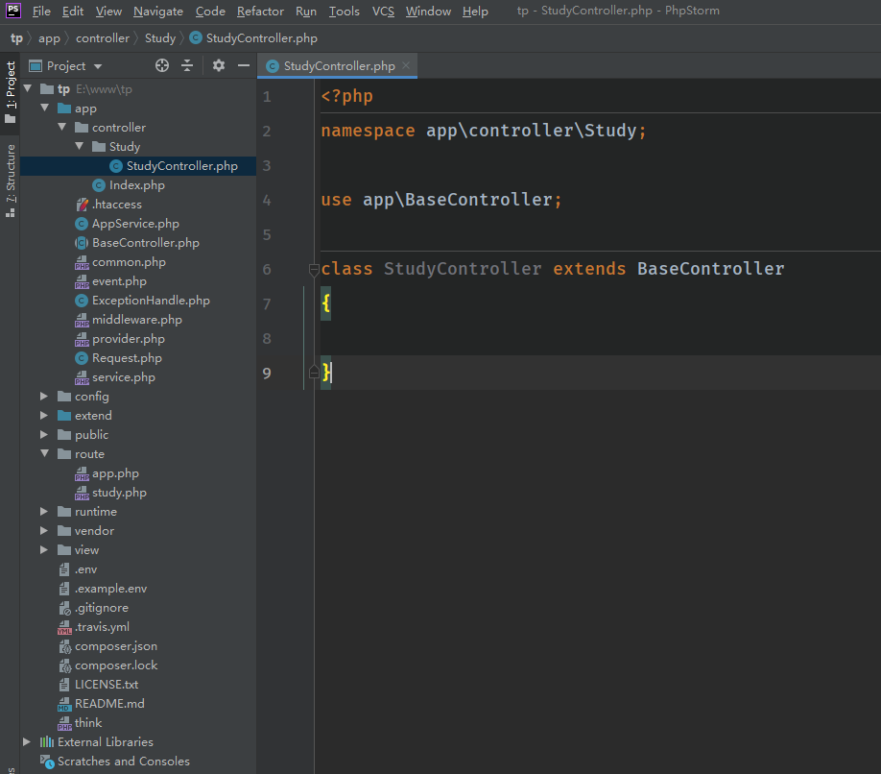The image size is (881, 774).
Task: Click the .gitignore file icon
Action: coord(64,608)
